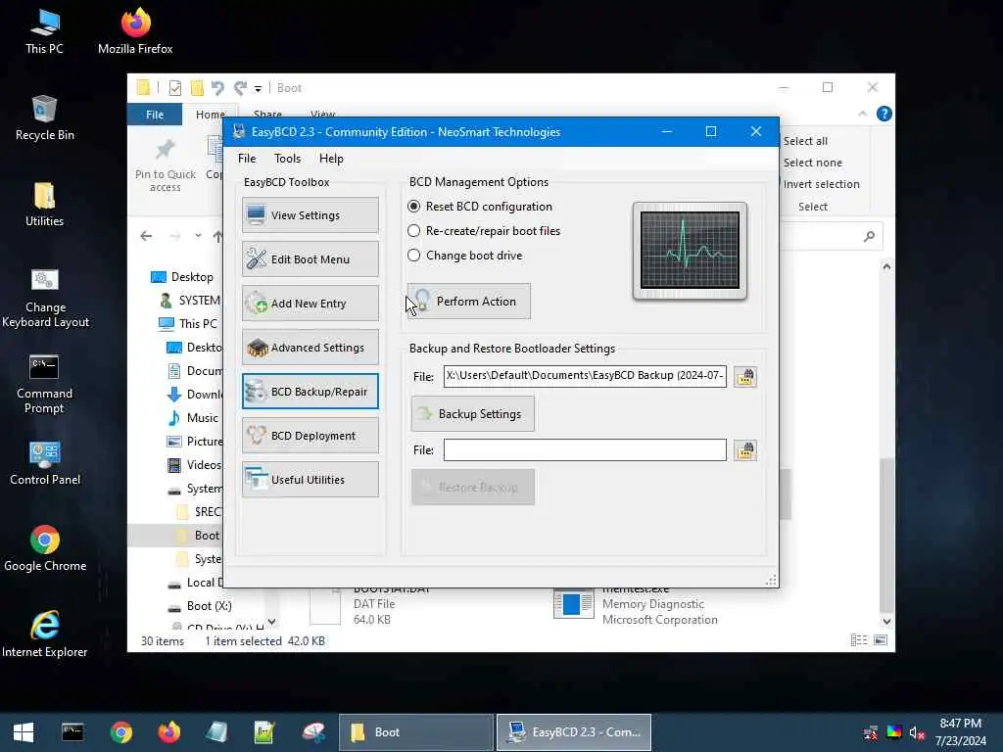This screenshot has width=1003, height=752.
Task: Open Command Prompt desktop shortcut
Action: 44,384
